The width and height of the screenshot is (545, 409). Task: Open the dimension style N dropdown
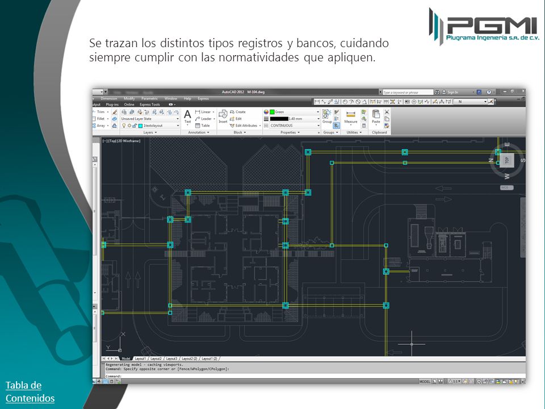pyautogui.click(x=471, y=102)
